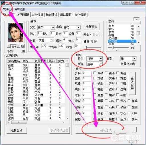Image resolution: width=146 pixels, height=145 pixels.
Task: Click the collapse button above 忠诚 panel
Action: 137,19
